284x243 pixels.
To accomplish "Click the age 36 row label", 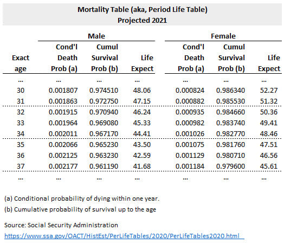I will click(x=21, y=156).
